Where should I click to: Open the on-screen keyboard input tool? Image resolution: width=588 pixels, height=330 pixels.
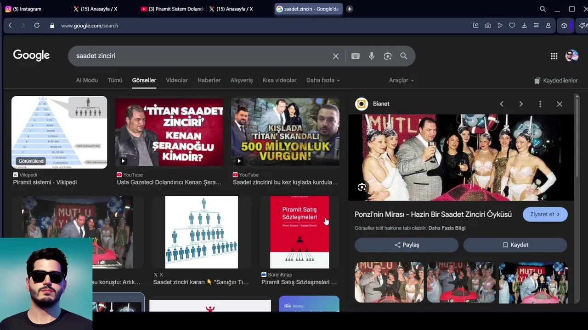[356, 56]
